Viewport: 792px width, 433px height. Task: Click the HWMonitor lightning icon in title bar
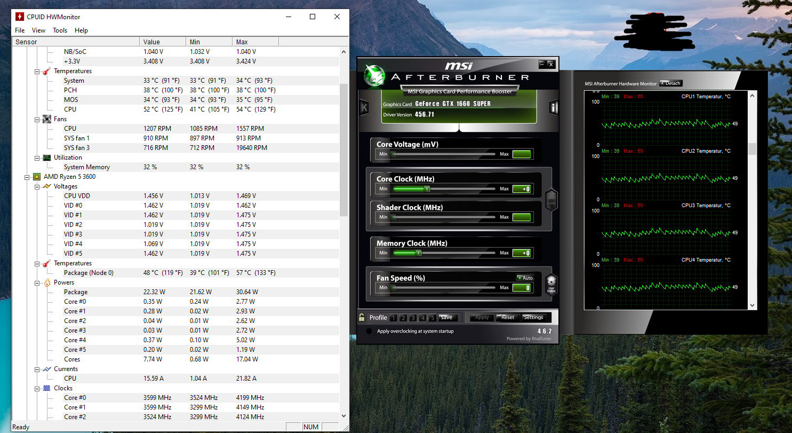pyautogui.click(x=20, y=17)
